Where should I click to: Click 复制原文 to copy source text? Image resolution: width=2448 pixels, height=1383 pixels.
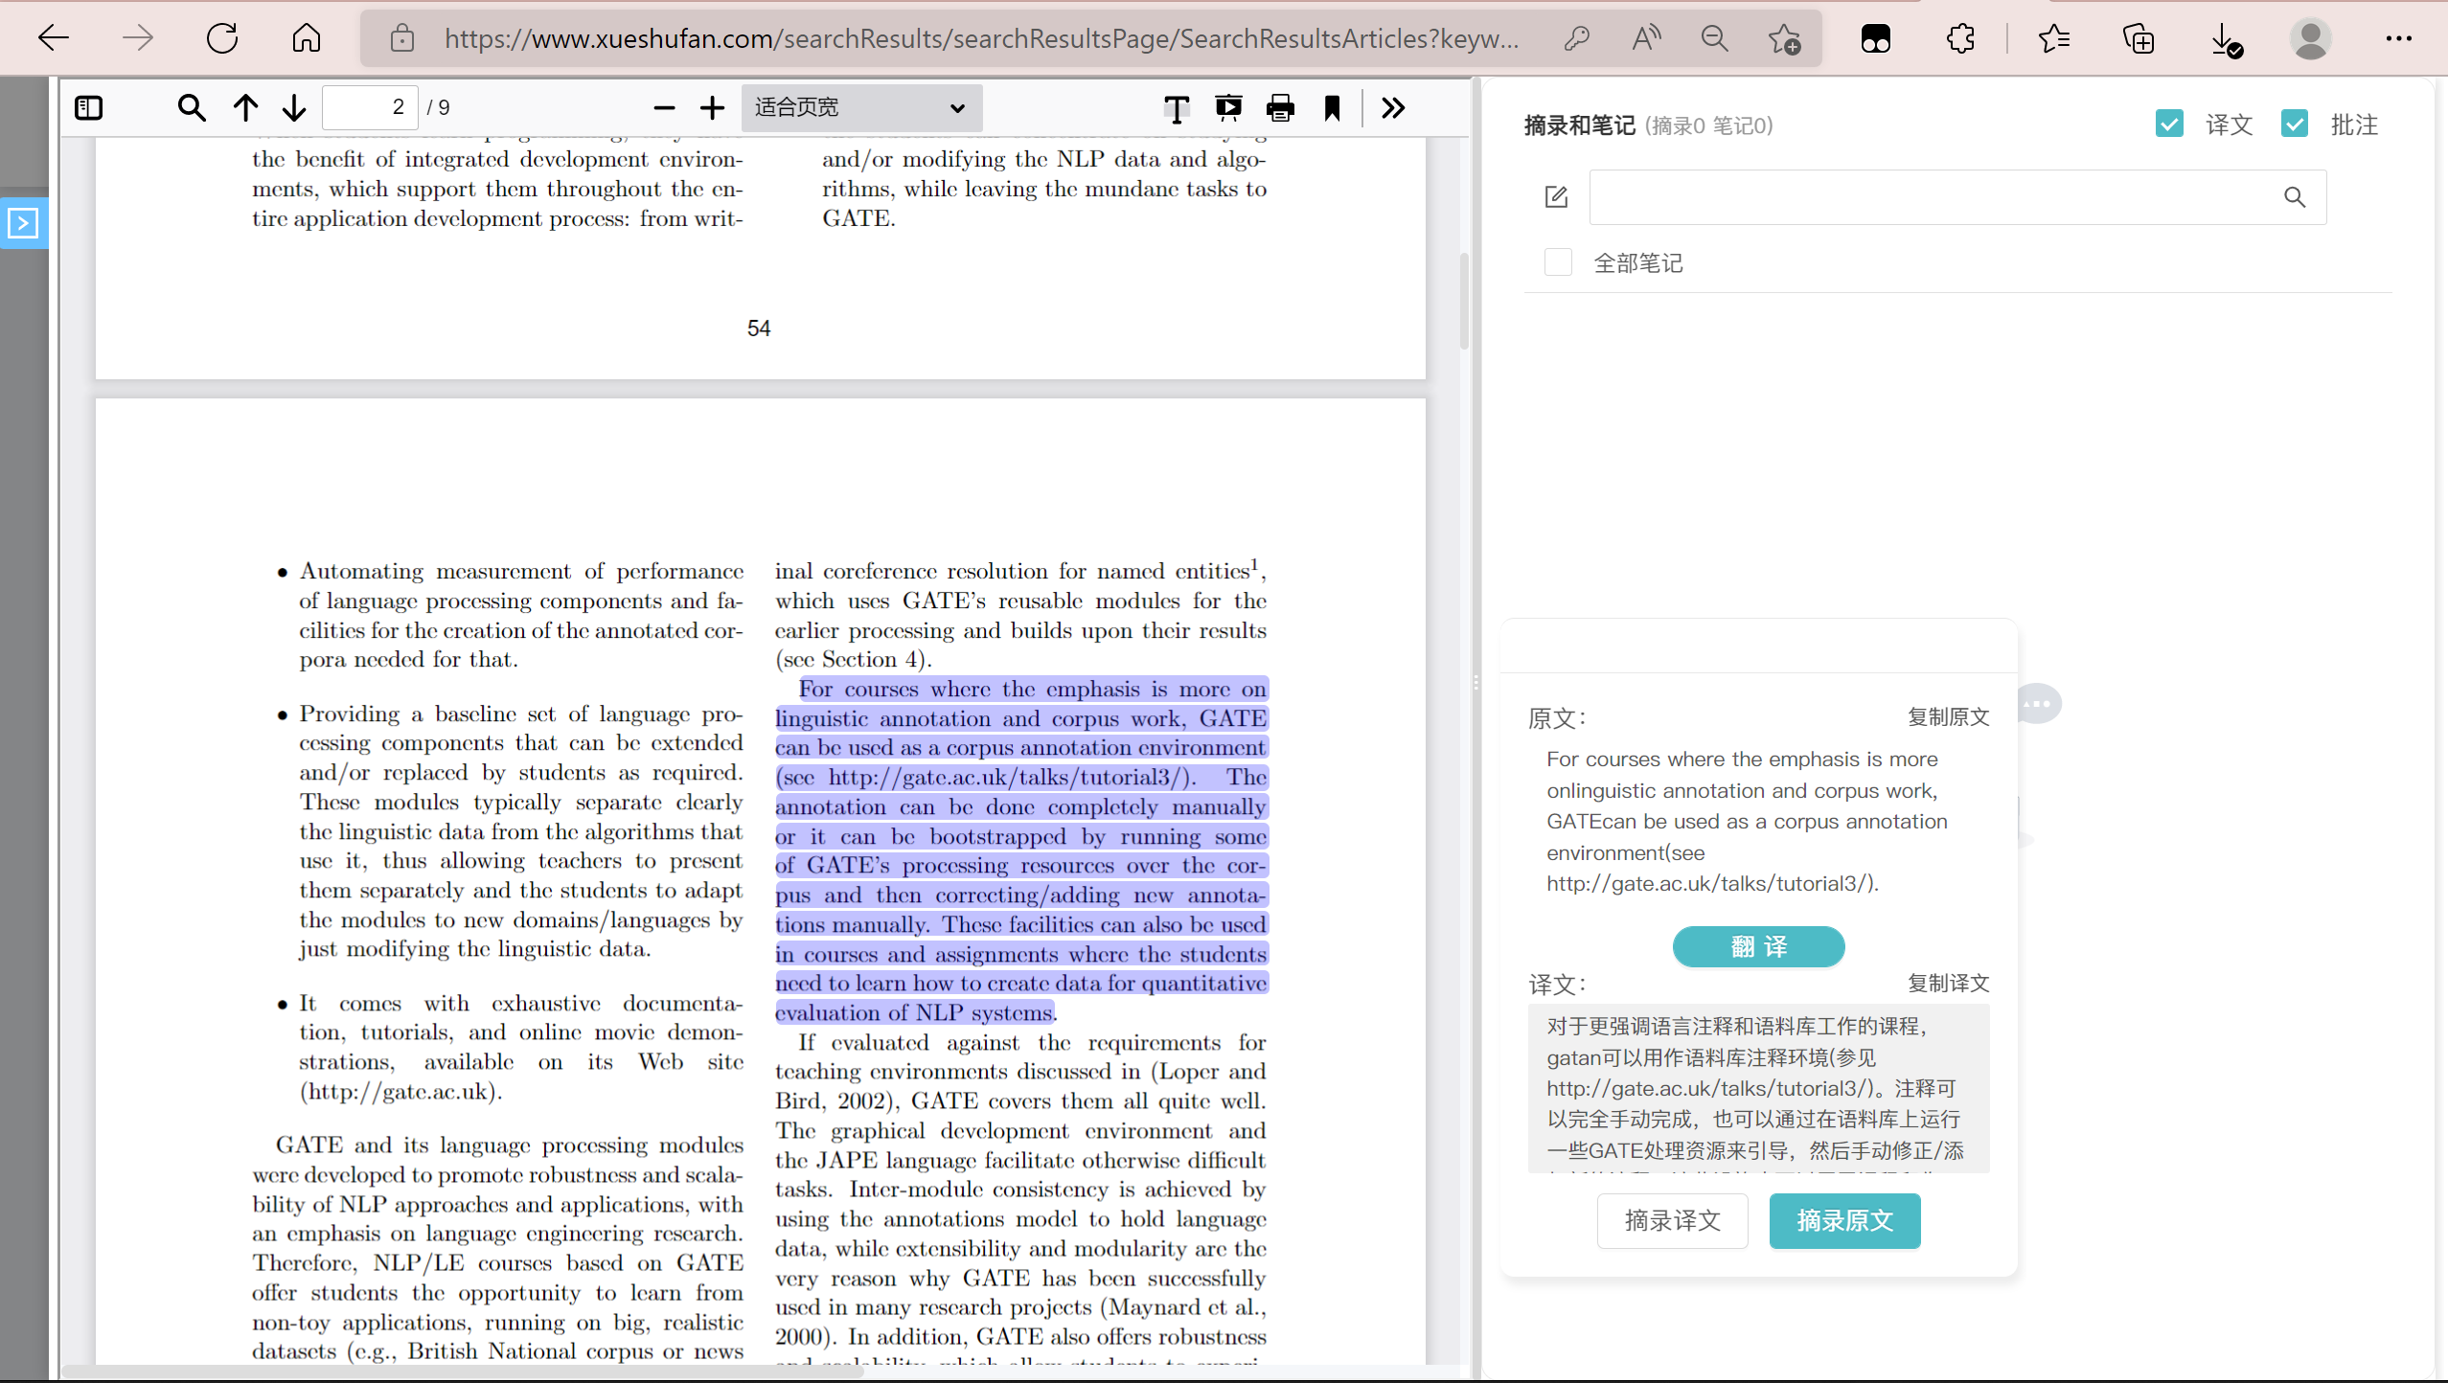coord(1948,717)
